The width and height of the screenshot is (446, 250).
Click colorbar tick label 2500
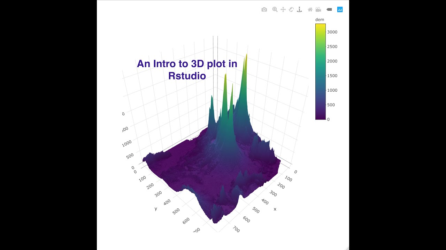(332, 47)
